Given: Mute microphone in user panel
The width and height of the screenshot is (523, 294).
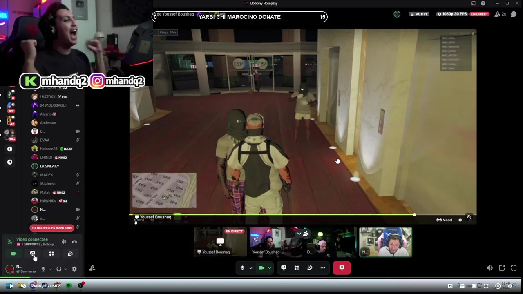Looking at the screenshot, I should point(43,269).
